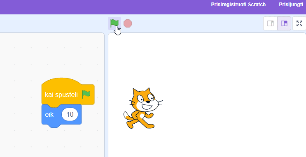Click the green flag to run the project
Screen dimensions: 306x157
tap(114, 23)
